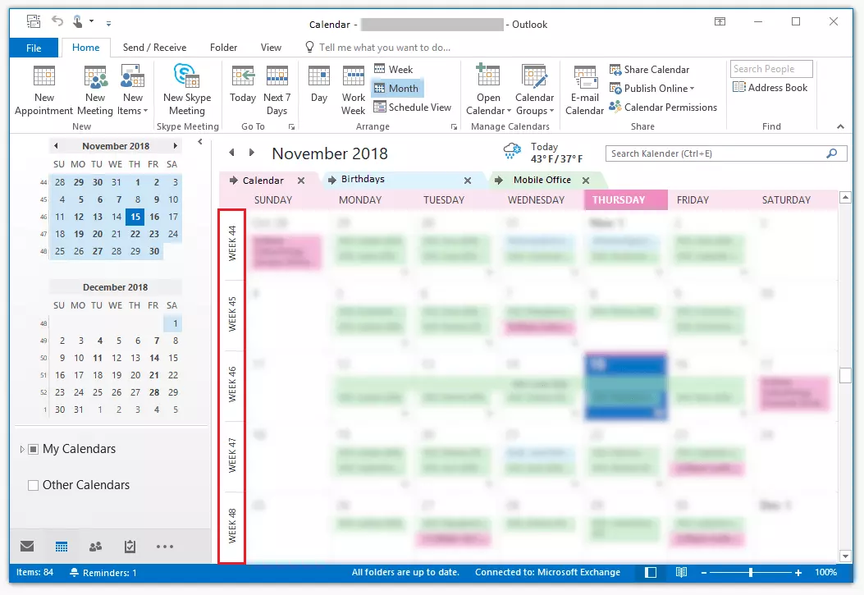This screenshot has width=864, height=595.
Task: Open the New Items dropdown
Action: tap(132, 89)
